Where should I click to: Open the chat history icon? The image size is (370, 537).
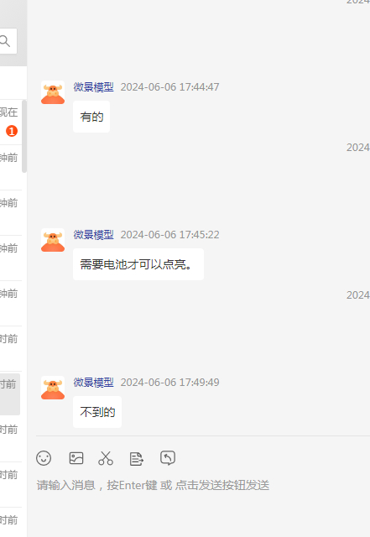(x=168, y=458)
